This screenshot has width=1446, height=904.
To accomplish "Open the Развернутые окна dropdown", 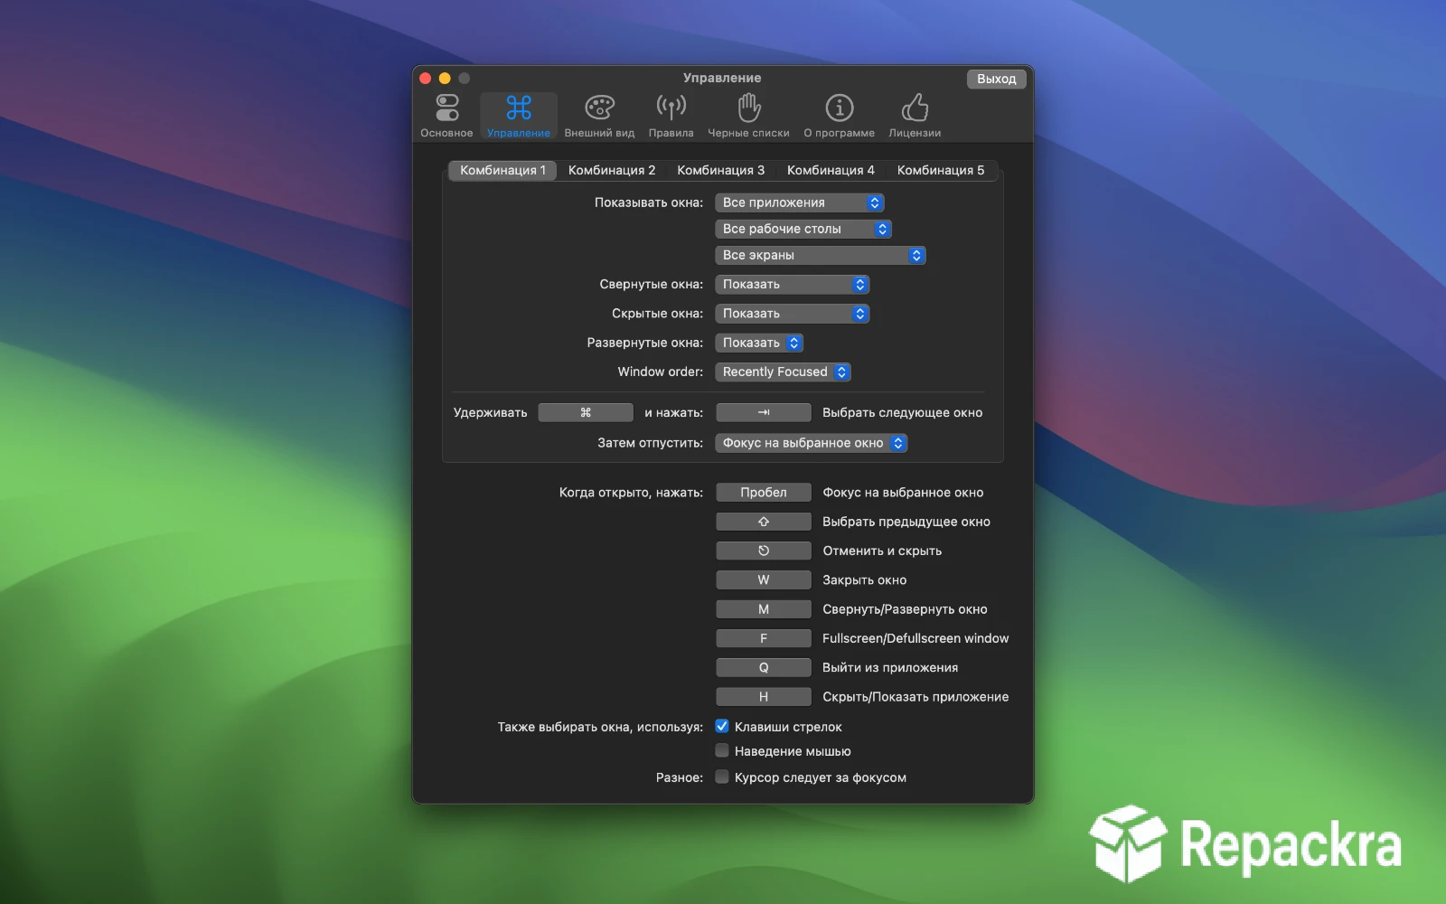I will pyautogui.click(x=759, y=343).
